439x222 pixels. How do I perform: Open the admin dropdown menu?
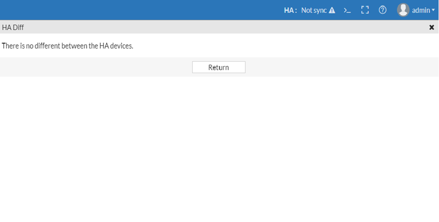coord(423,10)
